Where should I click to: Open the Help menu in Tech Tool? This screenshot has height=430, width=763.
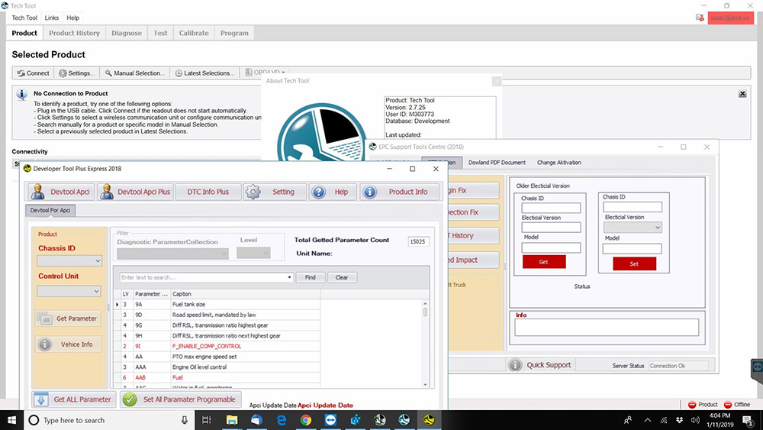pyautogui.click(x=73, y=18)
